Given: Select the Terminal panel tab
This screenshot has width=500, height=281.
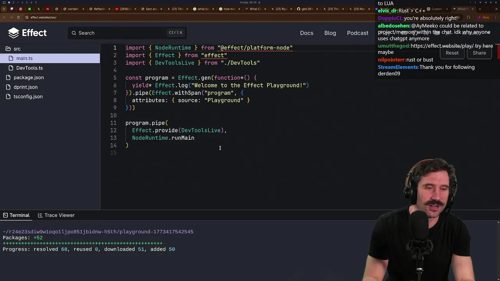Looking at the screenshot, I should click(x=16, y=215).
